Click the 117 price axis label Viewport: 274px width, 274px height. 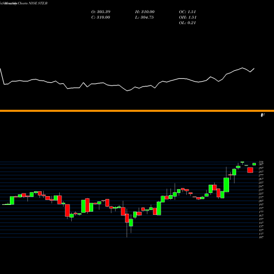pos(261,233)
